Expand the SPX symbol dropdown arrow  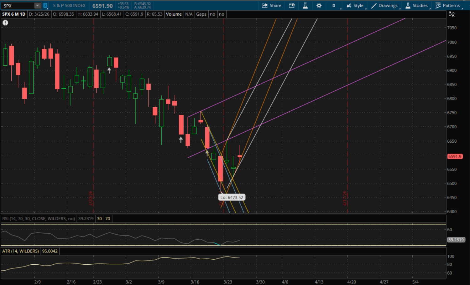[x=37, y=6]
